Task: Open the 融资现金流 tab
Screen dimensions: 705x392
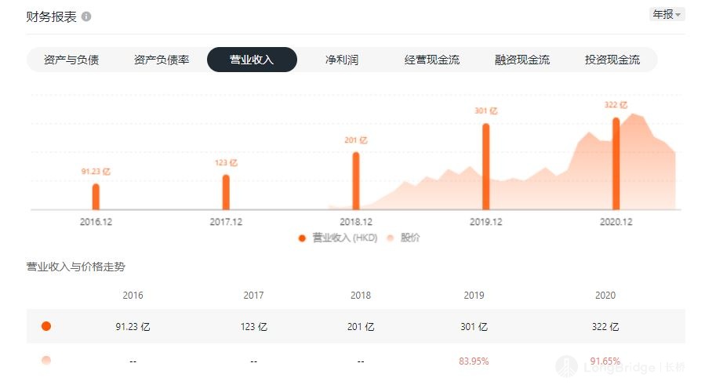Action: point(522,60)
